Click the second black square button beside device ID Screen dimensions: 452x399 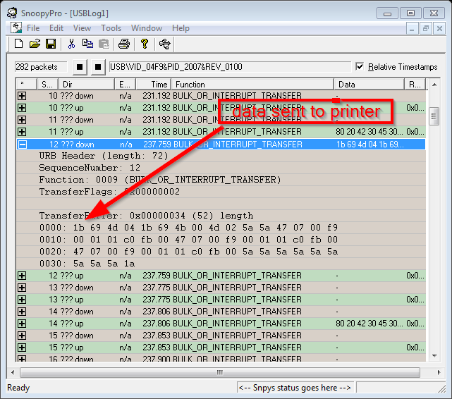[98, 67]
